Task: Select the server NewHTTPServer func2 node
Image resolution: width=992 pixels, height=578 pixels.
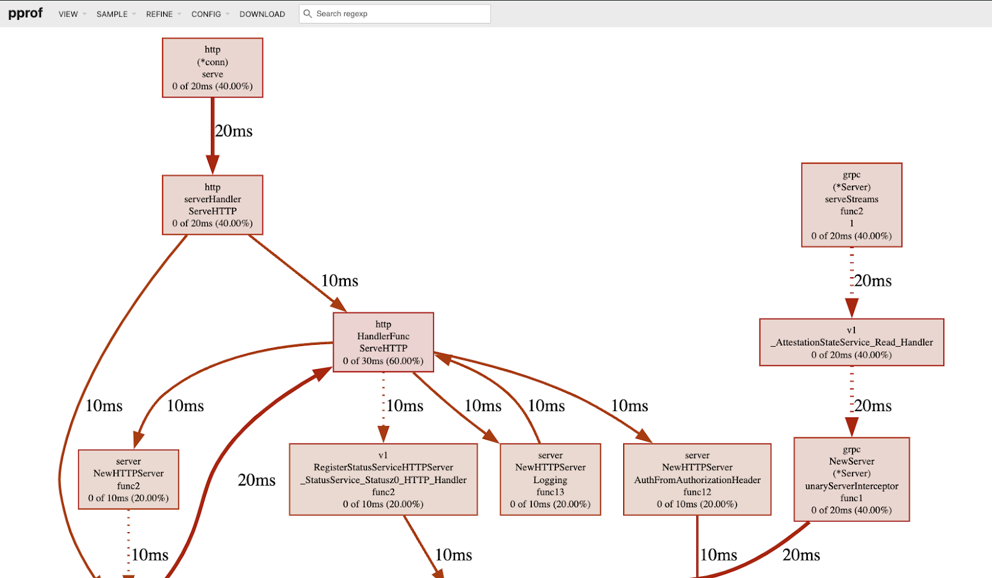Action: (128, 479)
